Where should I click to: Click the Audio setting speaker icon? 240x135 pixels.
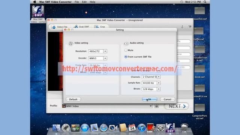(126, 43)
